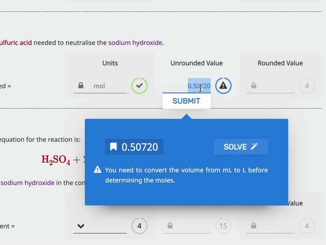
Task: Click the lock icon in bottom Rounded Value field
Action: [x=254, y=226]
